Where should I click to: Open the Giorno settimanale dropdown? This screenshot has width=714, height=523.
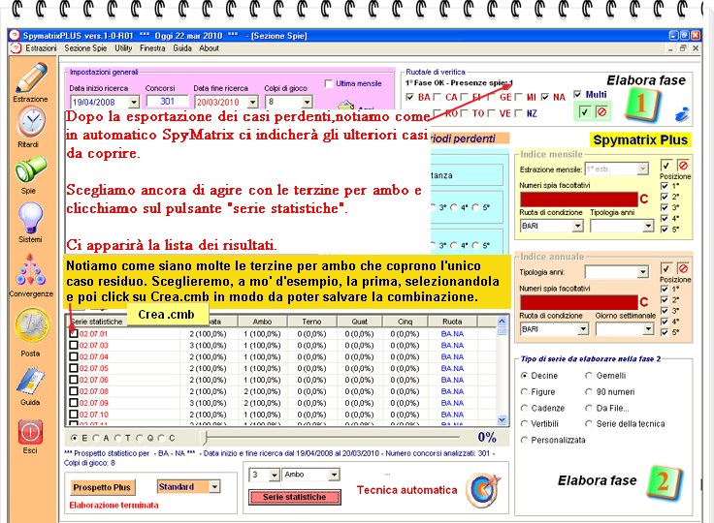[x=648, y=328]
